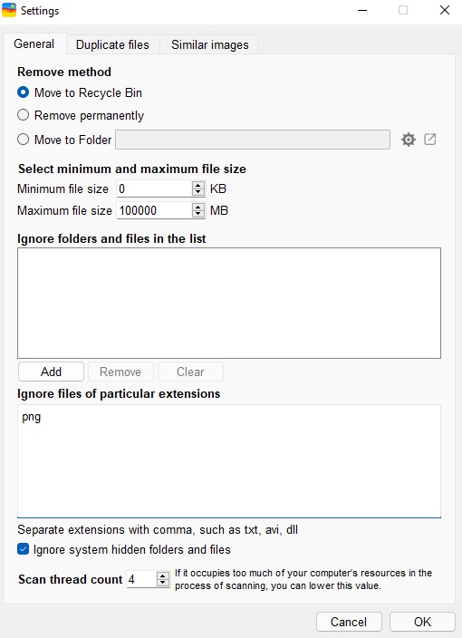Decrease minimum file size with down arrow
The image size is (462, 638).
pos(198,192)
